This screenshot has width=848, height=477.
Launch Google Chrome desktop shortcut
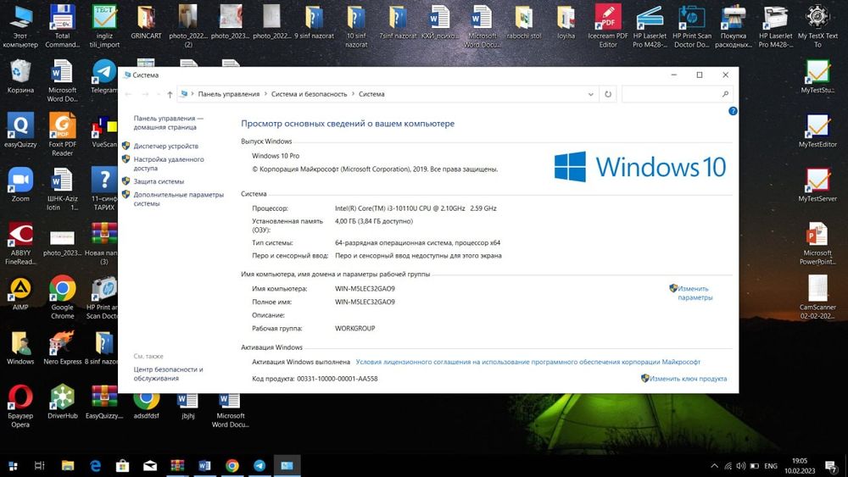(x=62, y=297)
